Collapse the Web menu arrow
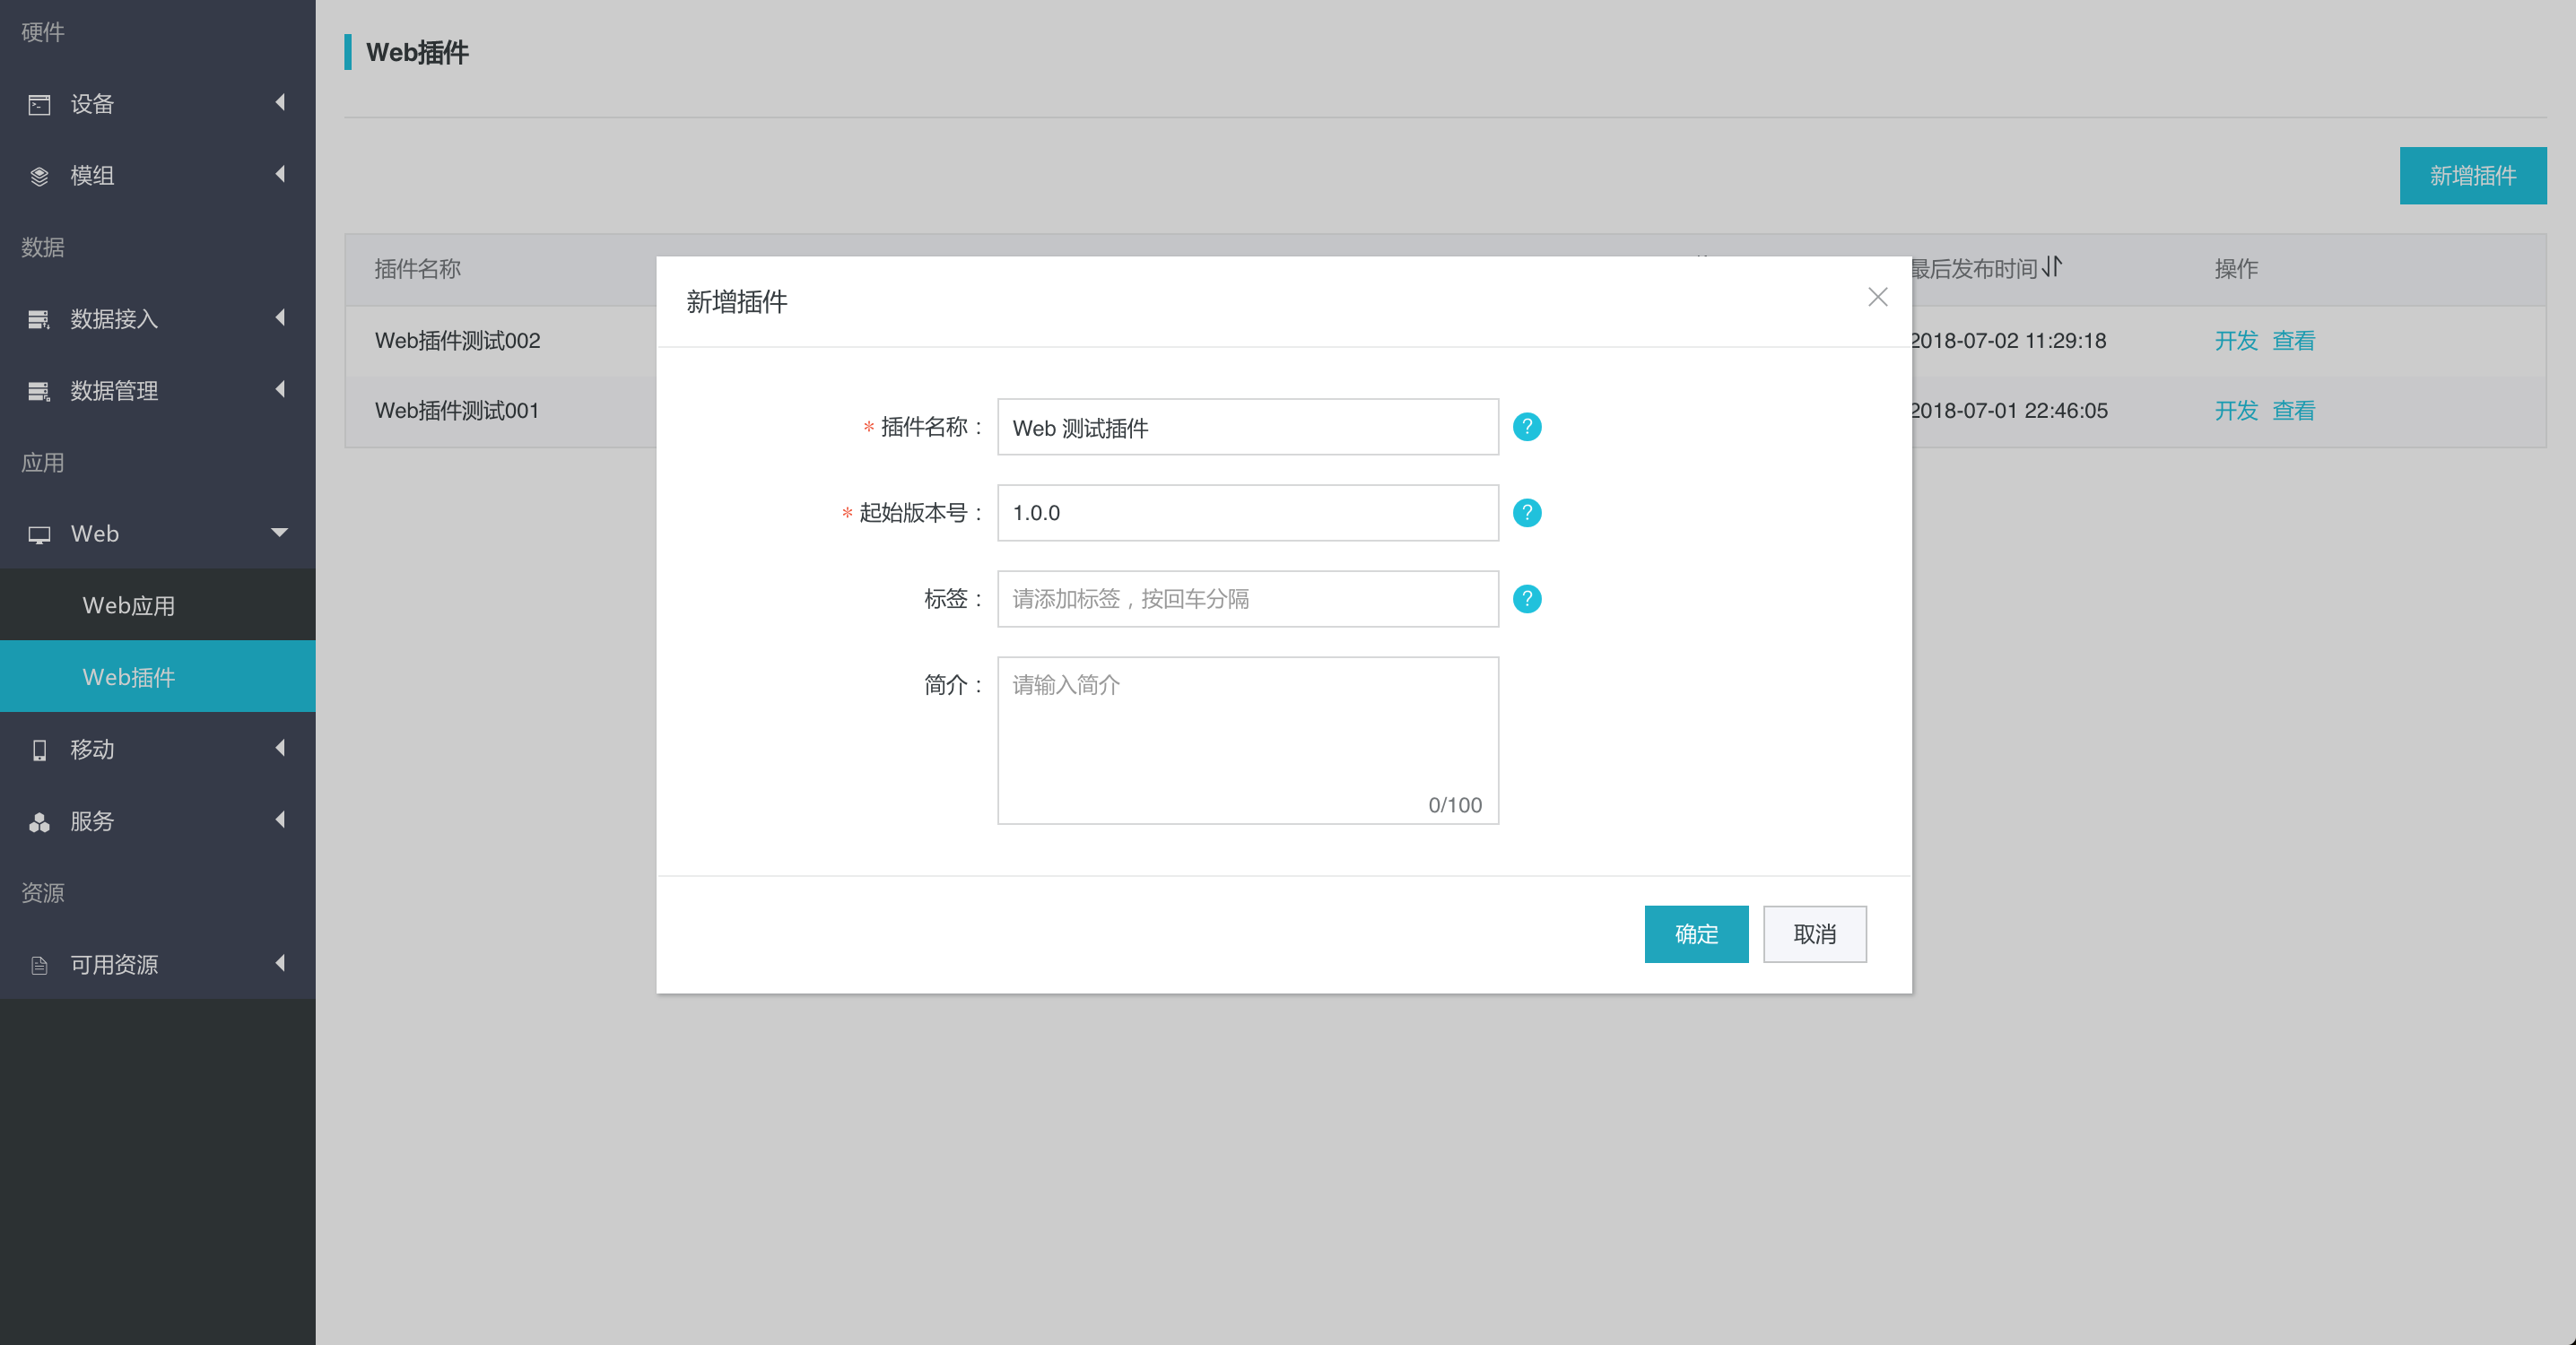The width and height of the screenshot is (2576, 1345). tap(280, 532)
